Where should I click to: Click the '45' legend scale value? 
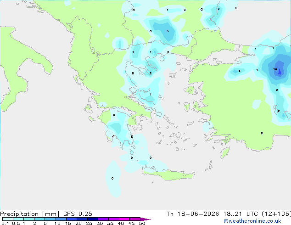pyautogui.click(x=131, y=223)
